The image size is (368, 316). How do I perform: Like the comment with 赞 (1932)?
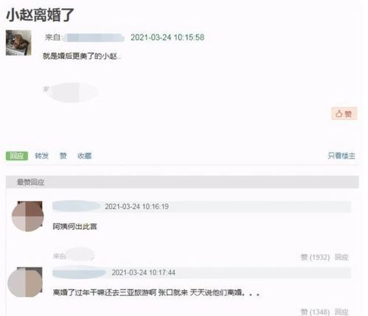[316, 257]
